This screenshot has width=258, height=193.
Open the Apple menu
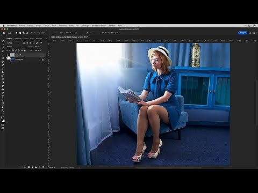(x=3, y=26)
